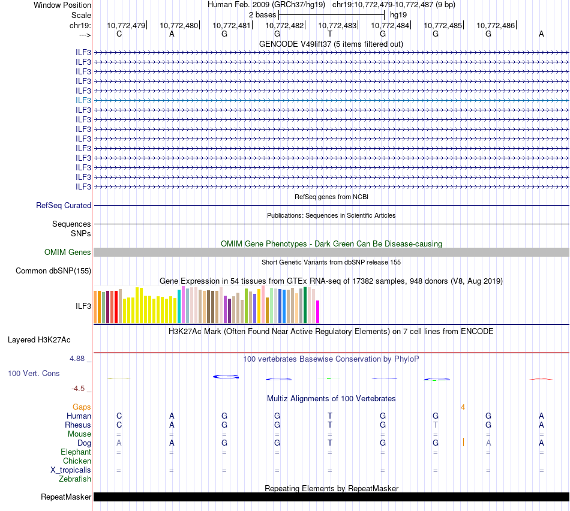Click the Common dbSNP(155) track label

tap(53, 270)
